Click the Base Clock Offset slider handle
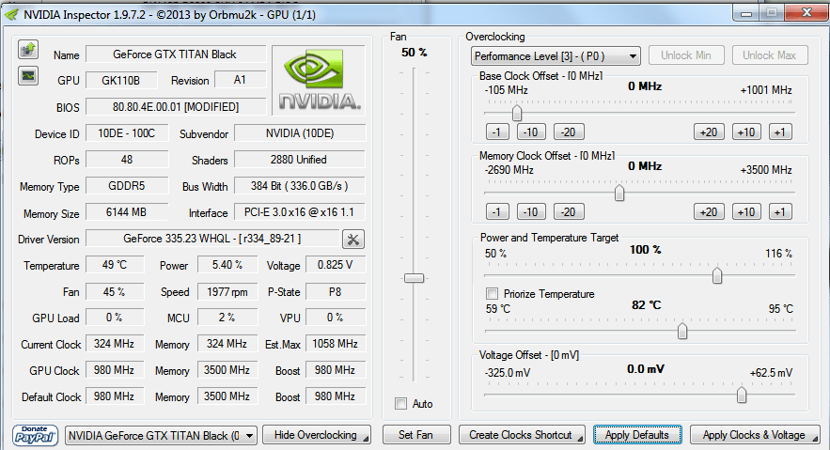The image size is (830, 450). pos(517,113)
